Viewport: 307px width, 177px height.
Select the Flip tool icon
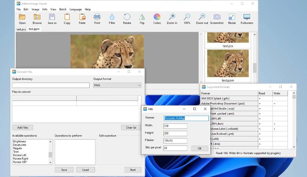coord(142,17)
